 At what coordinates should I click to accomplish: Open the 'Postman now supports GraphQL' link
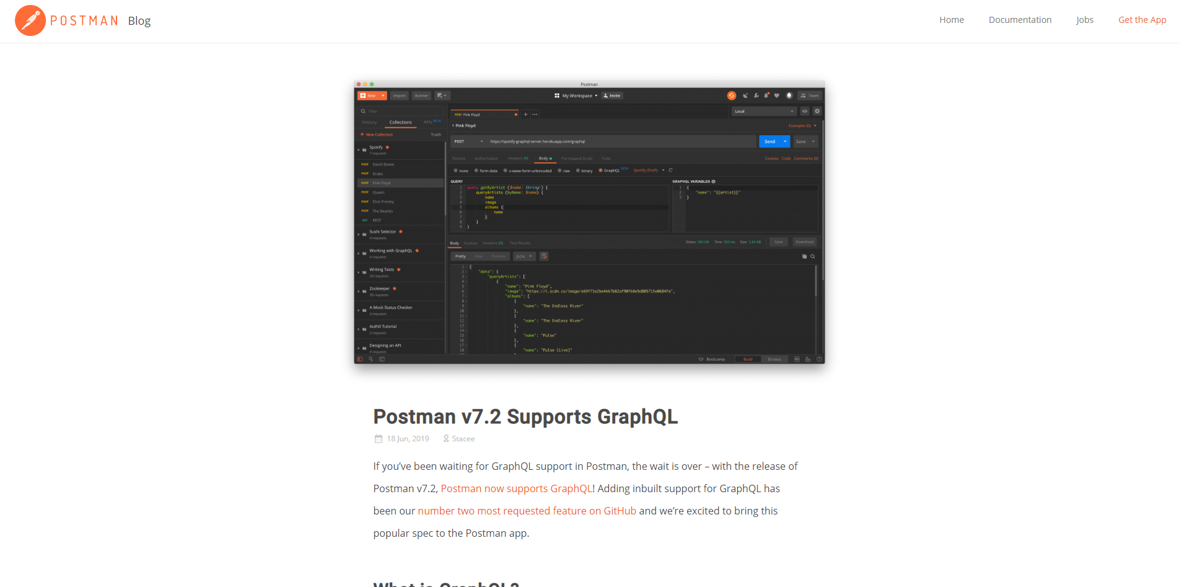tap(517, 488)
